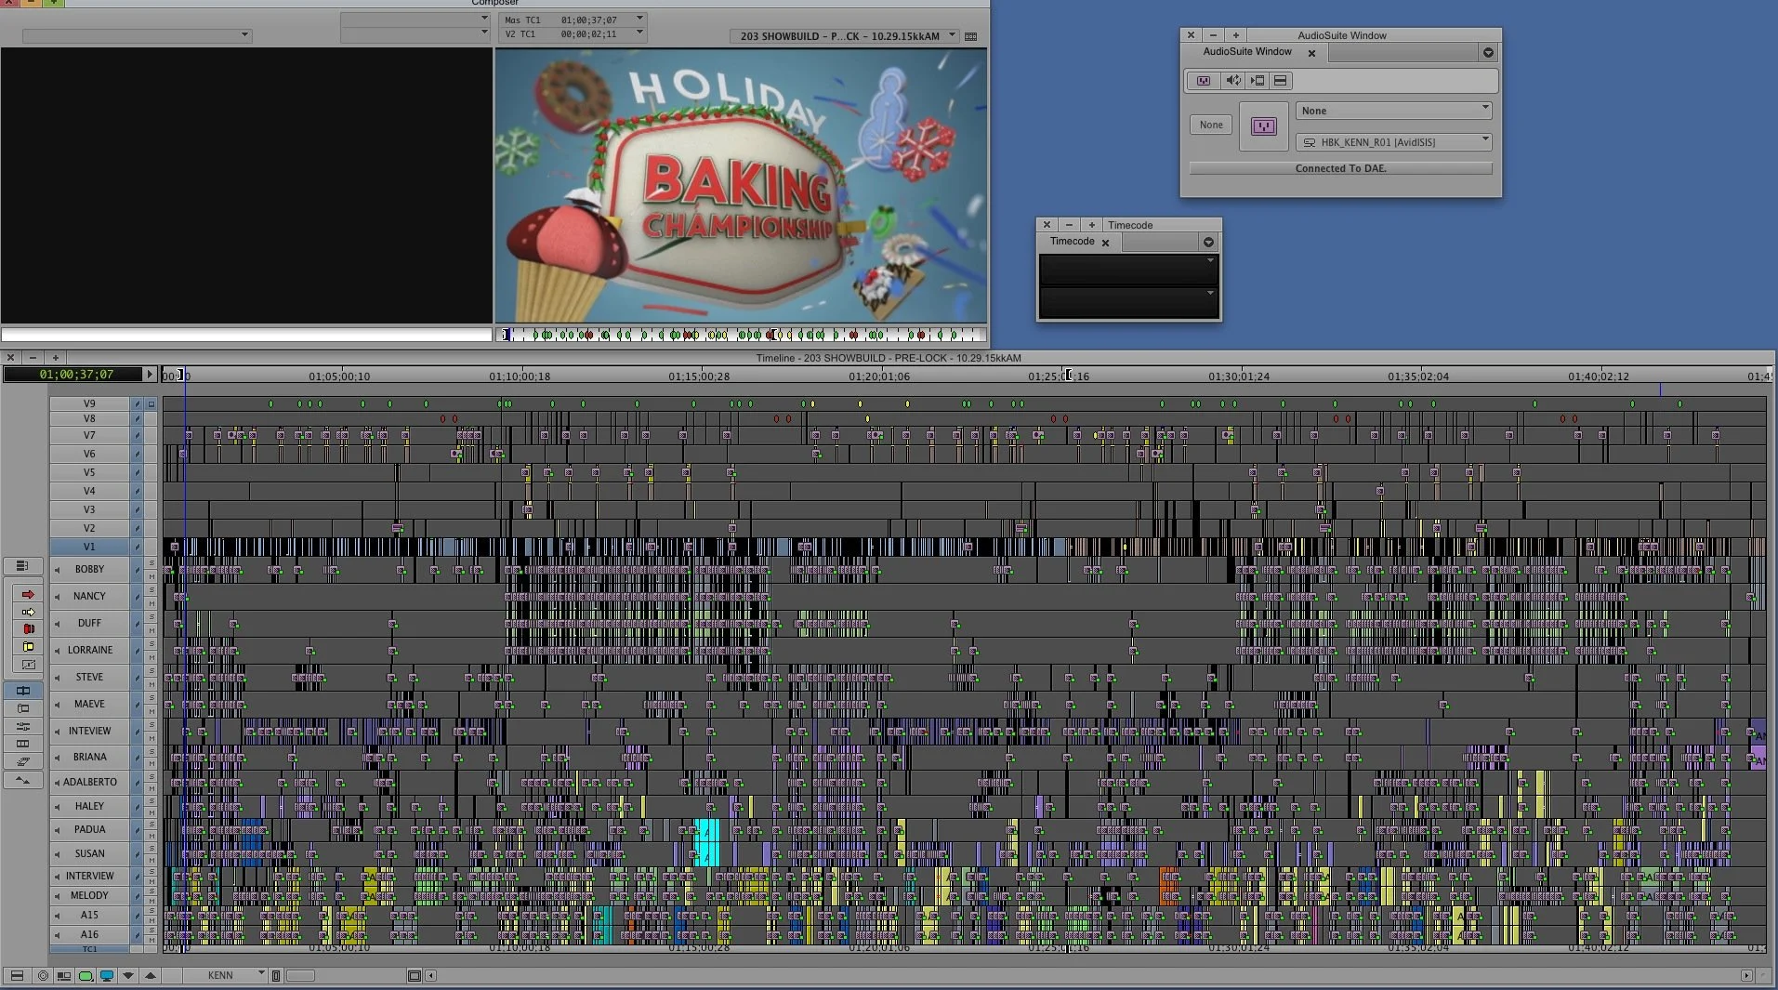Select the A16 audio track button

[x=89, y=935]
